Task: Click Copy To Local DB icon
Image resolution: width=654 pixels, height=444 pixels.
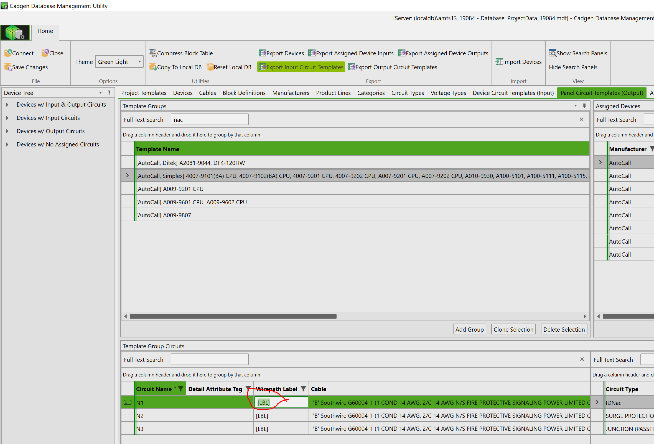Action: [153, 67]
